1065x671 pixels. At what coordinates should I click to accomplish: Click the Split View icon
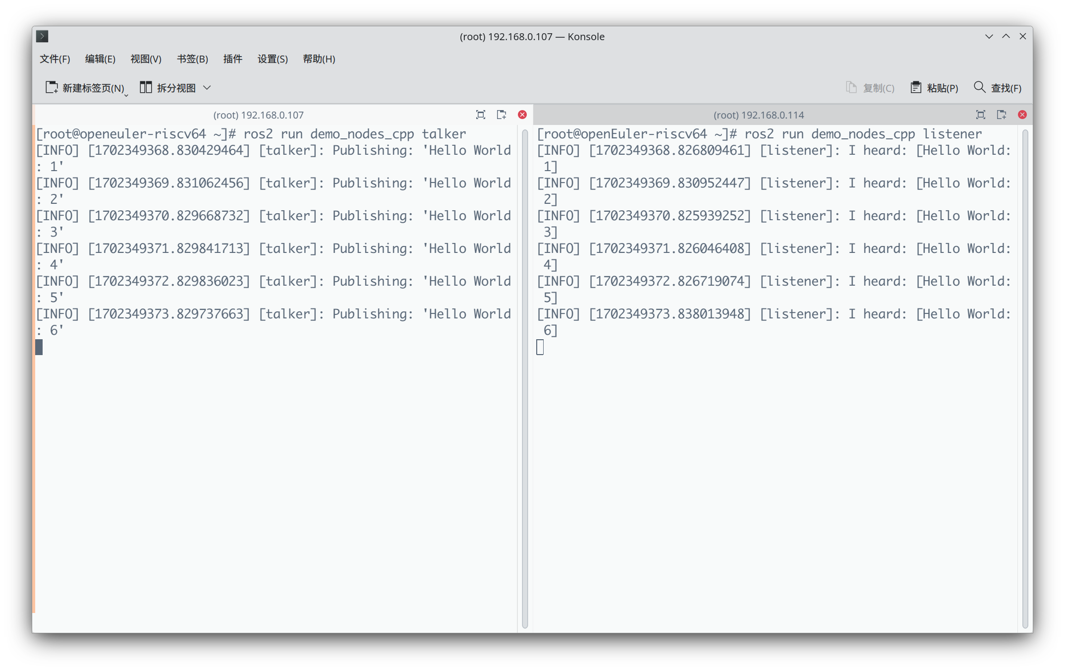(x=145, y=88)
